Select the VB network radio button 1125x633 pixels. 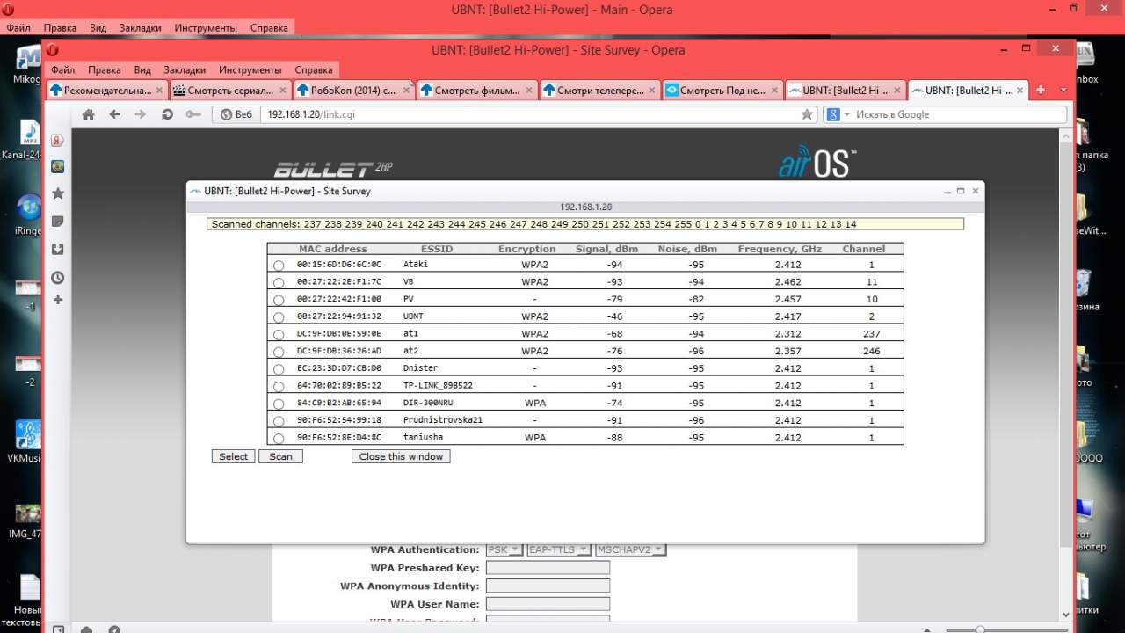(x=279, y=283)
